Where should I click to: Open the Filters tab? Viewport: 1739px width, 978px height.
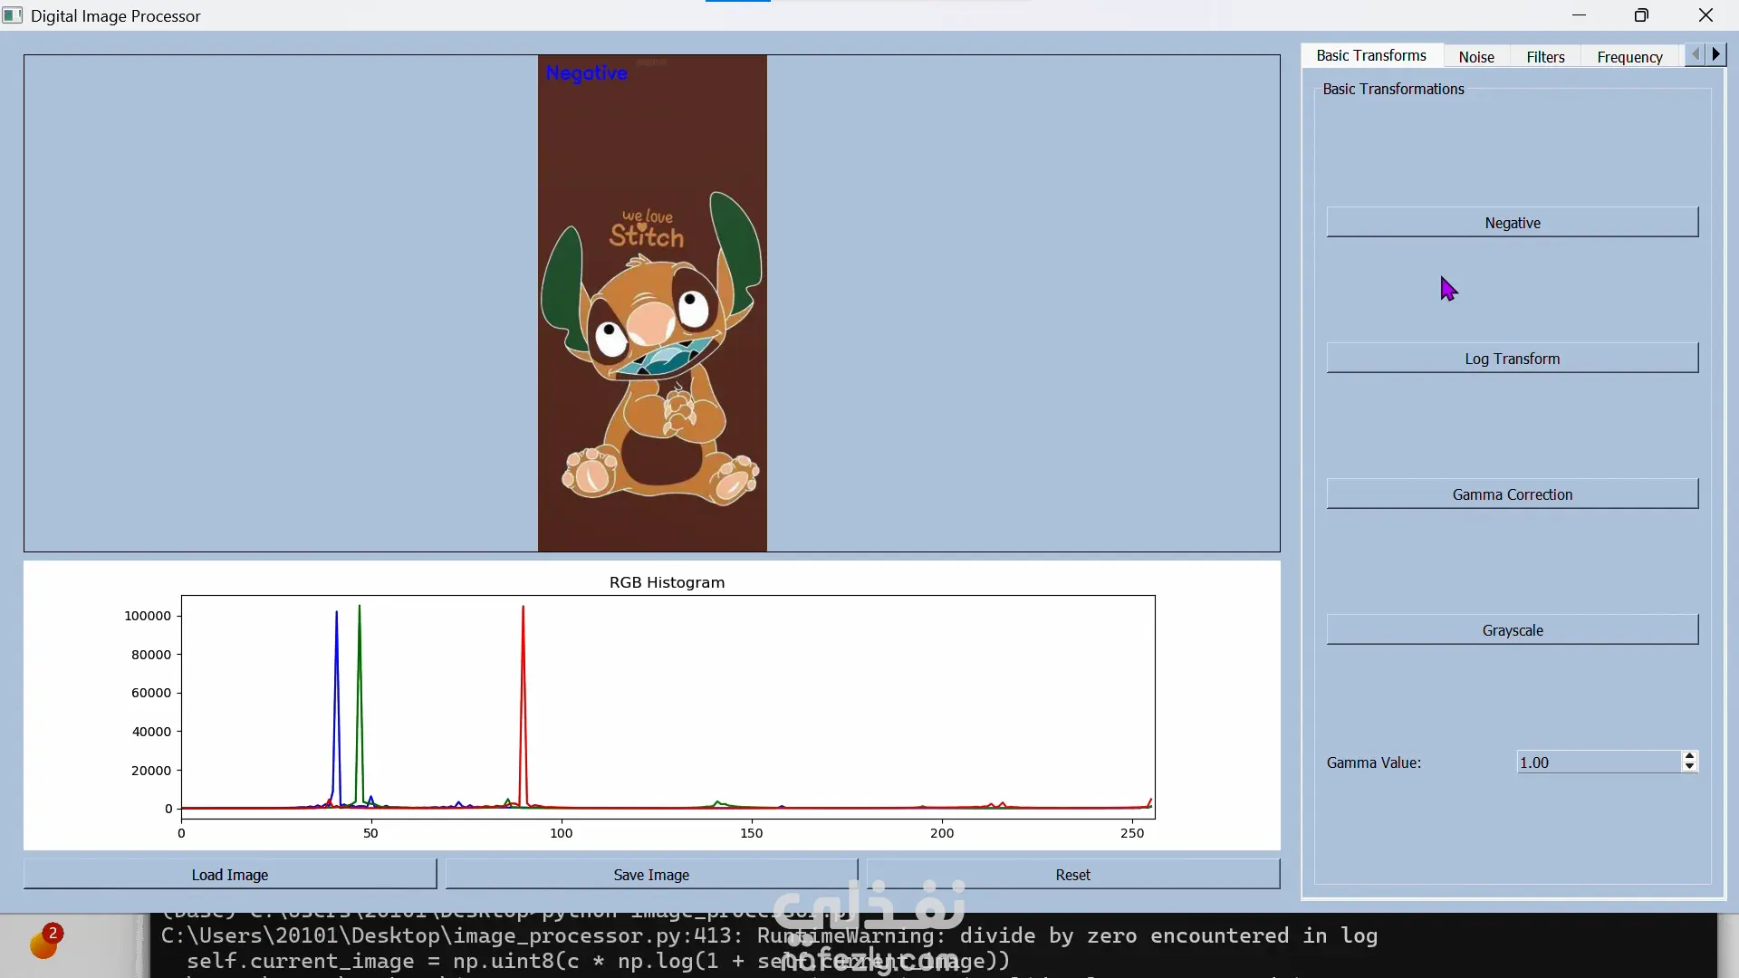[1544, 56]
